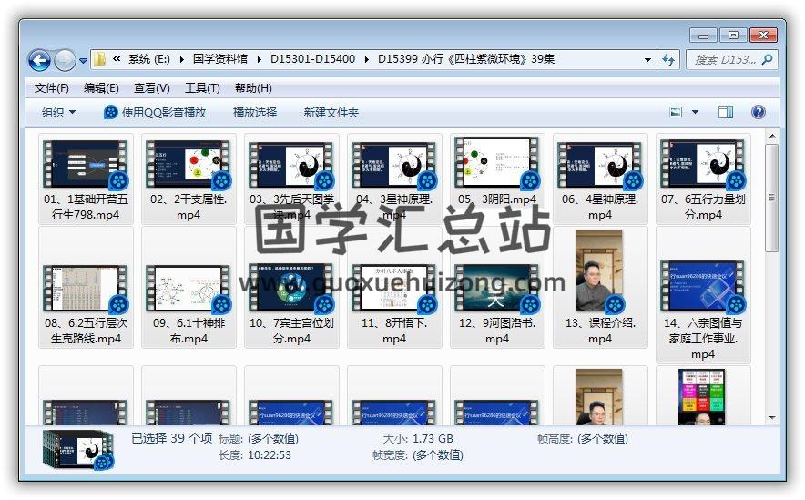Screen dimensions: 805x500
Task: Select video 06、4星神原理.mp4
Action: pos(600,179)
